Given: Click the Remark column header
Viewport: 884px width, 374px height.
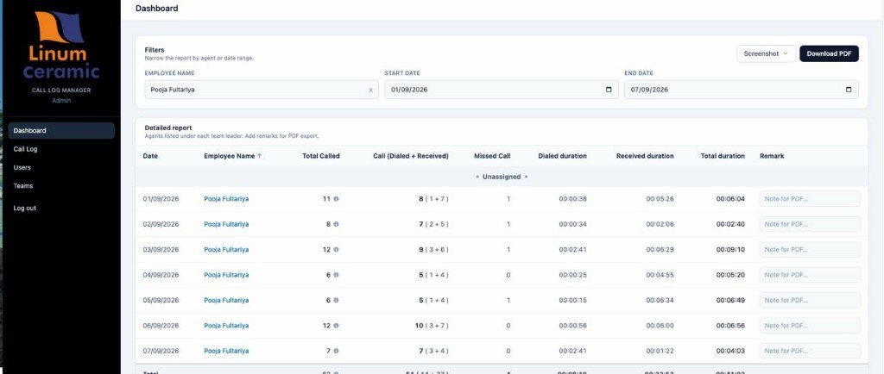Looking at the screenshot, I should [x=772, y=156].
